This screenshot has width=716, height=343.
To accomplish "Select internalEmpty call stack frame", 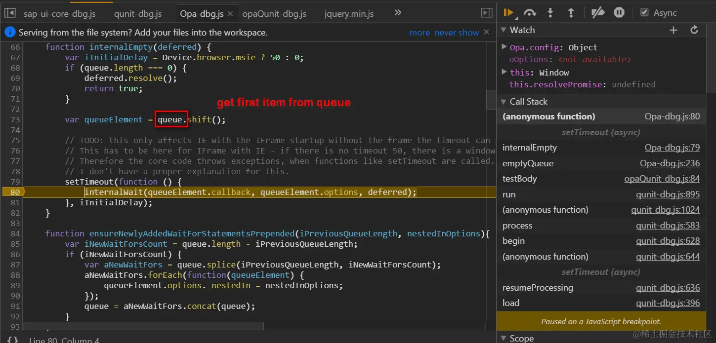I will 530,148.
